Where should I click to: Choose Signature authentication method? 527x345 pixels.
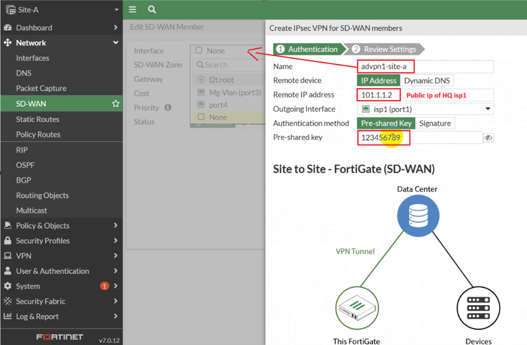click(x=435, y=123)
